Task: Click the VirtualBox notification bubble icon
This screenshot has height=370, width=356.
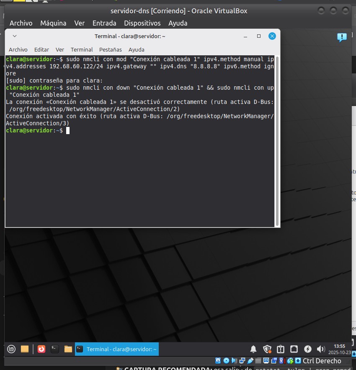Action: [342, 38]
